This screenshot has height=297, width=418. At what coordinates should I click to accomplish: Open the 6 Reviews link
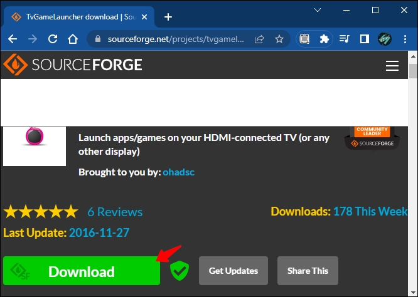[x=115, y=212]
